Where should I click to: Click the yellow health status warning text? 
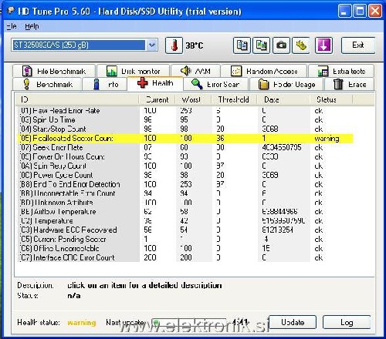(82, 323)
